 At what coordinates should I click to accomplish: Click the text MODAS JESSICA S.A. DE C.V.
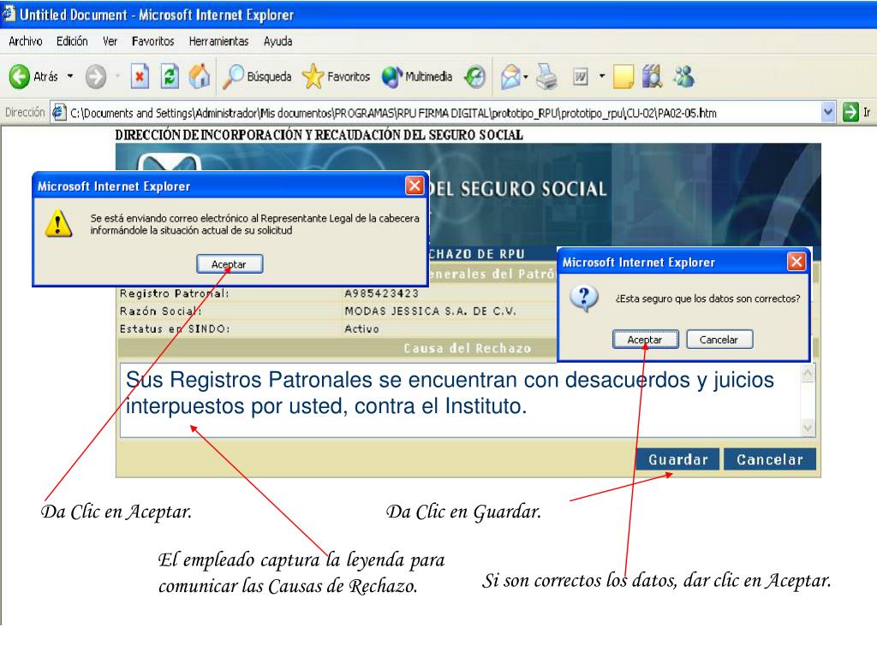point(430,311)
